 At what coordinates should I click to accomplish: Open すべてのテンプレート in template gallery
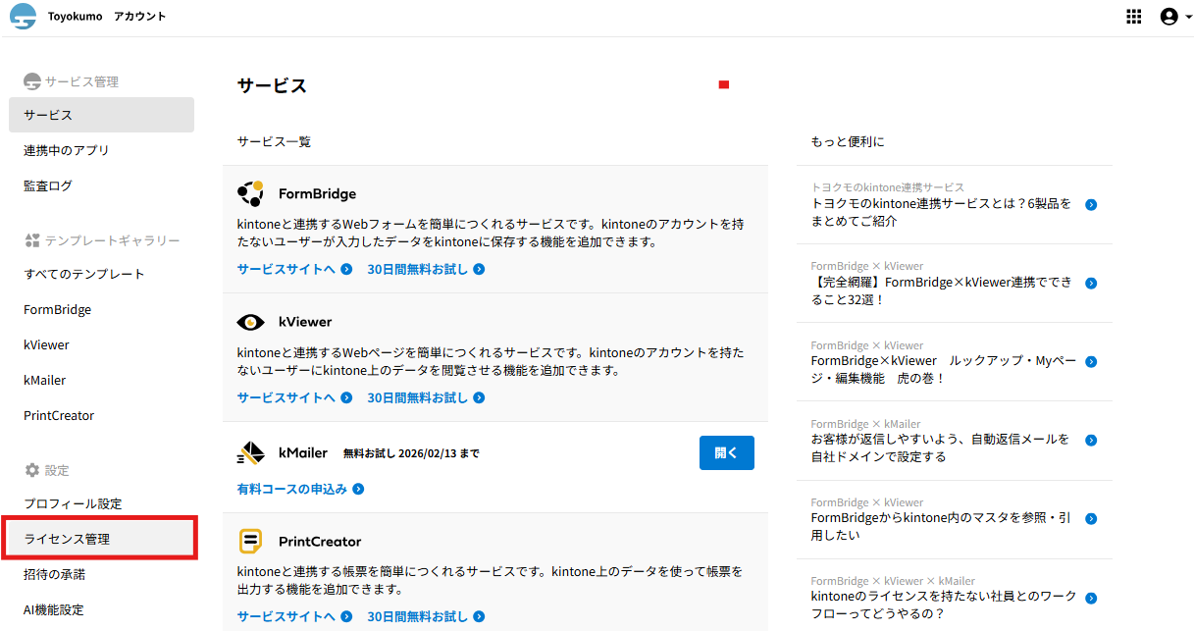click(x=83, y=274)
